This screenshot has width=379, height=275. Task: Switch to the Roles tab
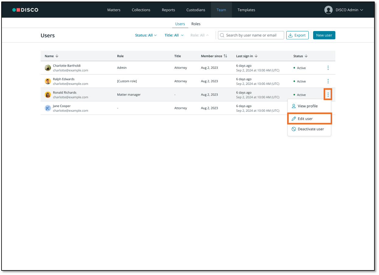click(196, 24)
